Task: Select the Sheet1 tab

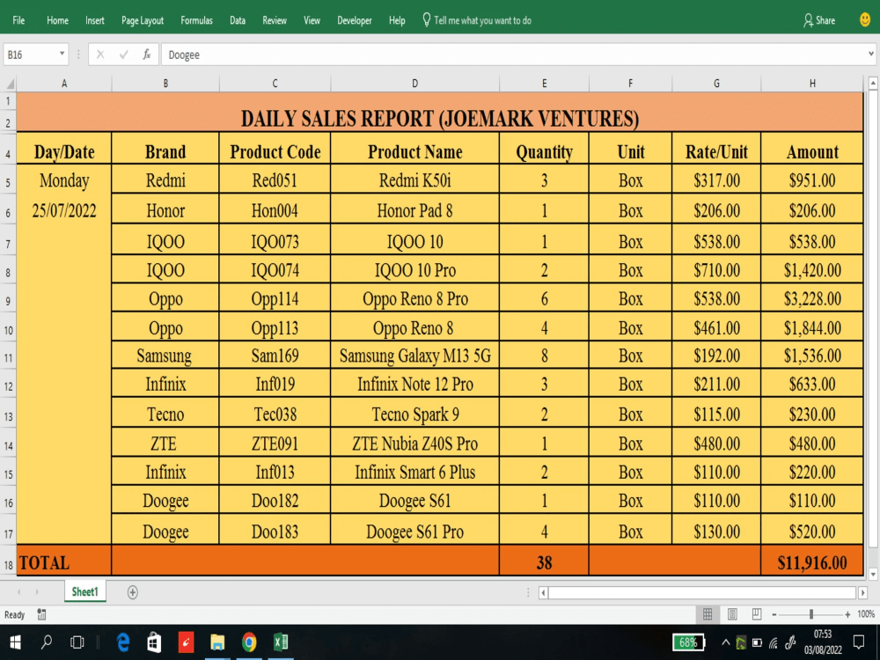Action: coord(84,591)
